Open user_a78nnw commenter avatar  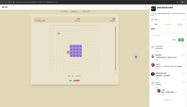153,47
